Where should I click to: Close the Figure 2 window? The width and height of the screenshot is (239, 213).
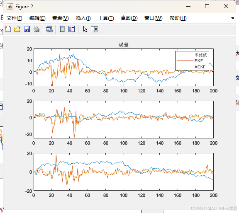click(226, 6)
